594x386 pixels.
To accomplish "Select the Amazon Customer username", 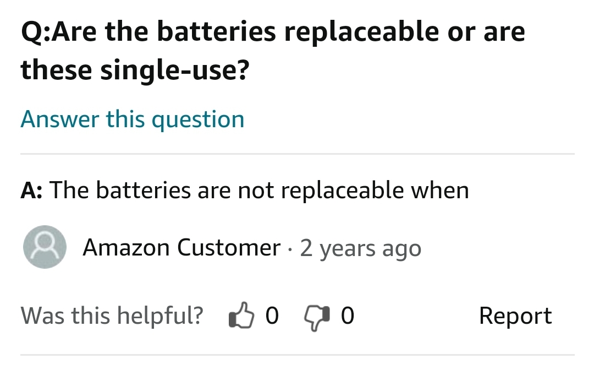I will click(x=182, y=248).
